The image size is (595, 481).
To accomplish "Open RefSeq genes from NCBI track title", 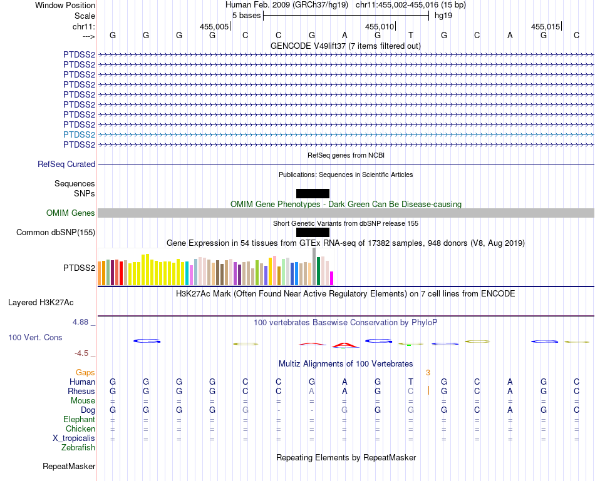I will 346,155.
